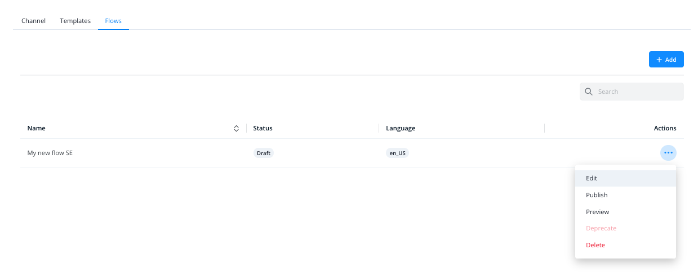Select the My new flow SE row

tap(352, 153)
